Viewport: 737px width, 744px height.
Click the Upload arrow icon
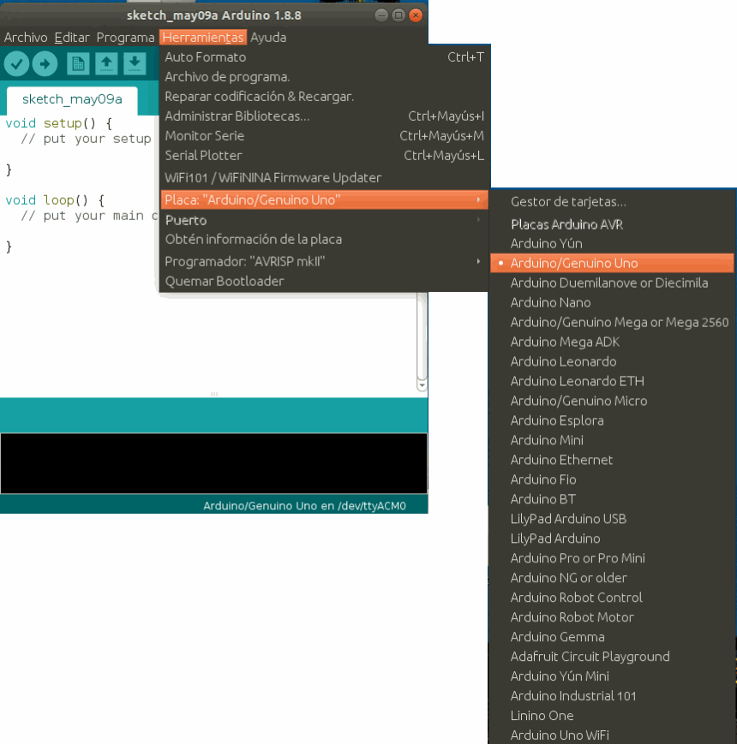coord(45,63)
